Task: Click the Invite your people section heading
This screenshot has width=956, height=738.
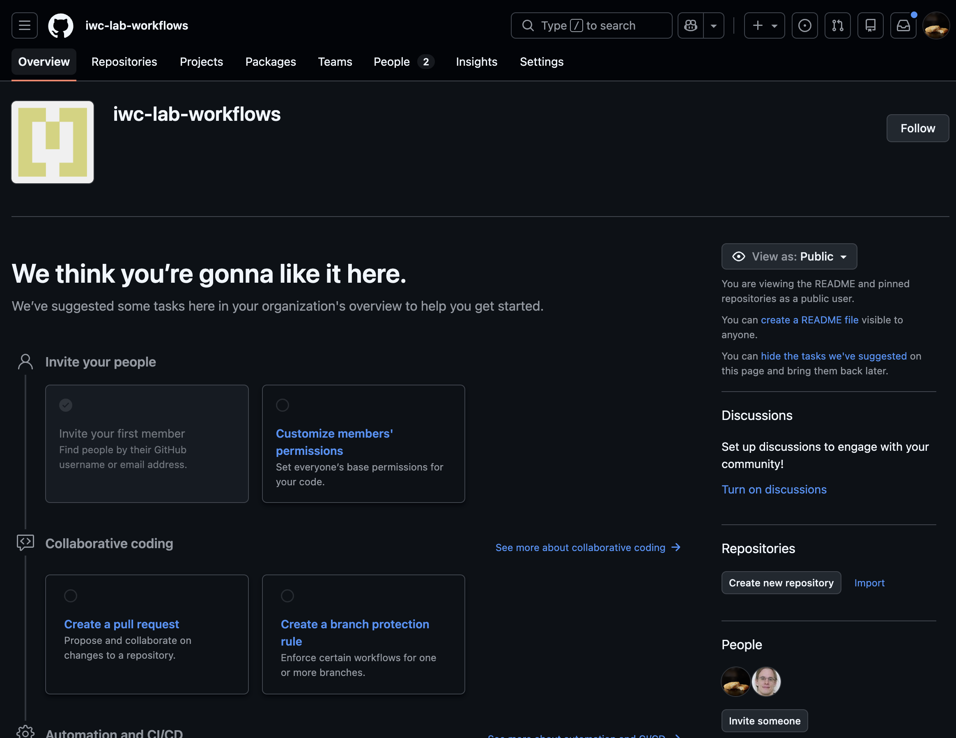Action: tap(101, 362)
